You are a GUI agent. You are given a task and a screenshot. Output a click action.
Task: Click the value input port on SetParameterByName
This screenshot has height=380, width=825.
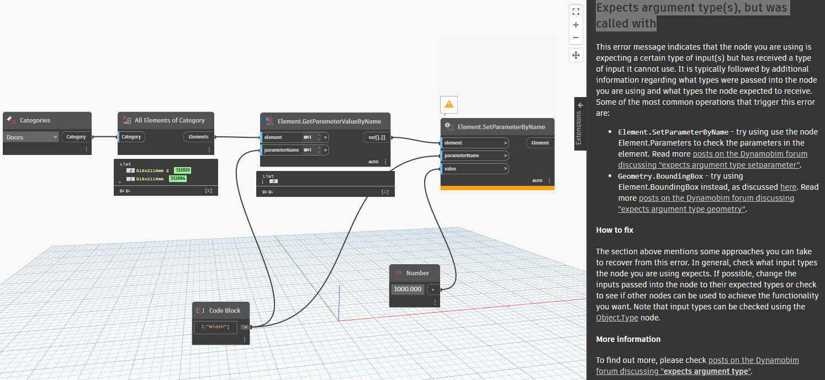[475, 169]
